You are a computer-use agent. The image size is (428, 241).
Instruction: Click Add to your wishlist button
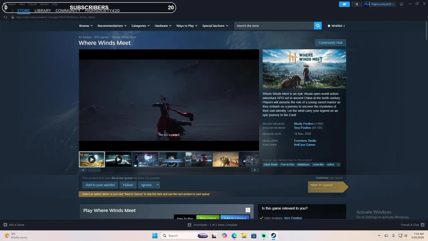point(100,185)
